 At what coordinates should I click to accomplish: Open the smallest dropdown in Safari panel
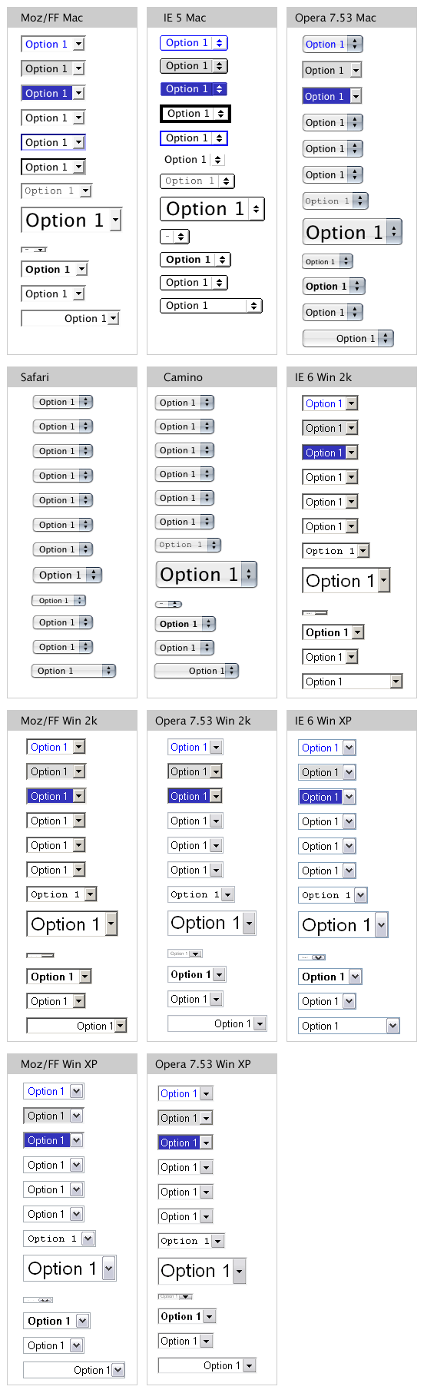click(58, 601)
